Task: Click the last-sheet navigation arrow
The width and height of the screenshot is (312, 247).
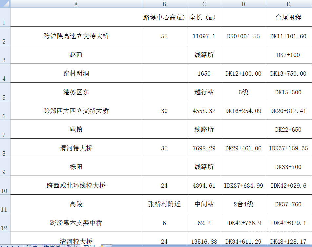Action: (20, 246)
